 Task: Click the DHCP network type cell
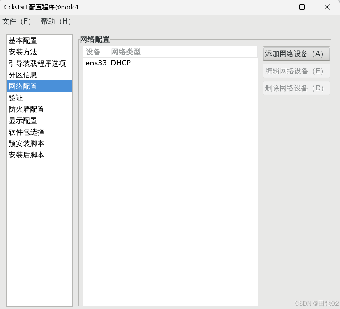point(121,63)
